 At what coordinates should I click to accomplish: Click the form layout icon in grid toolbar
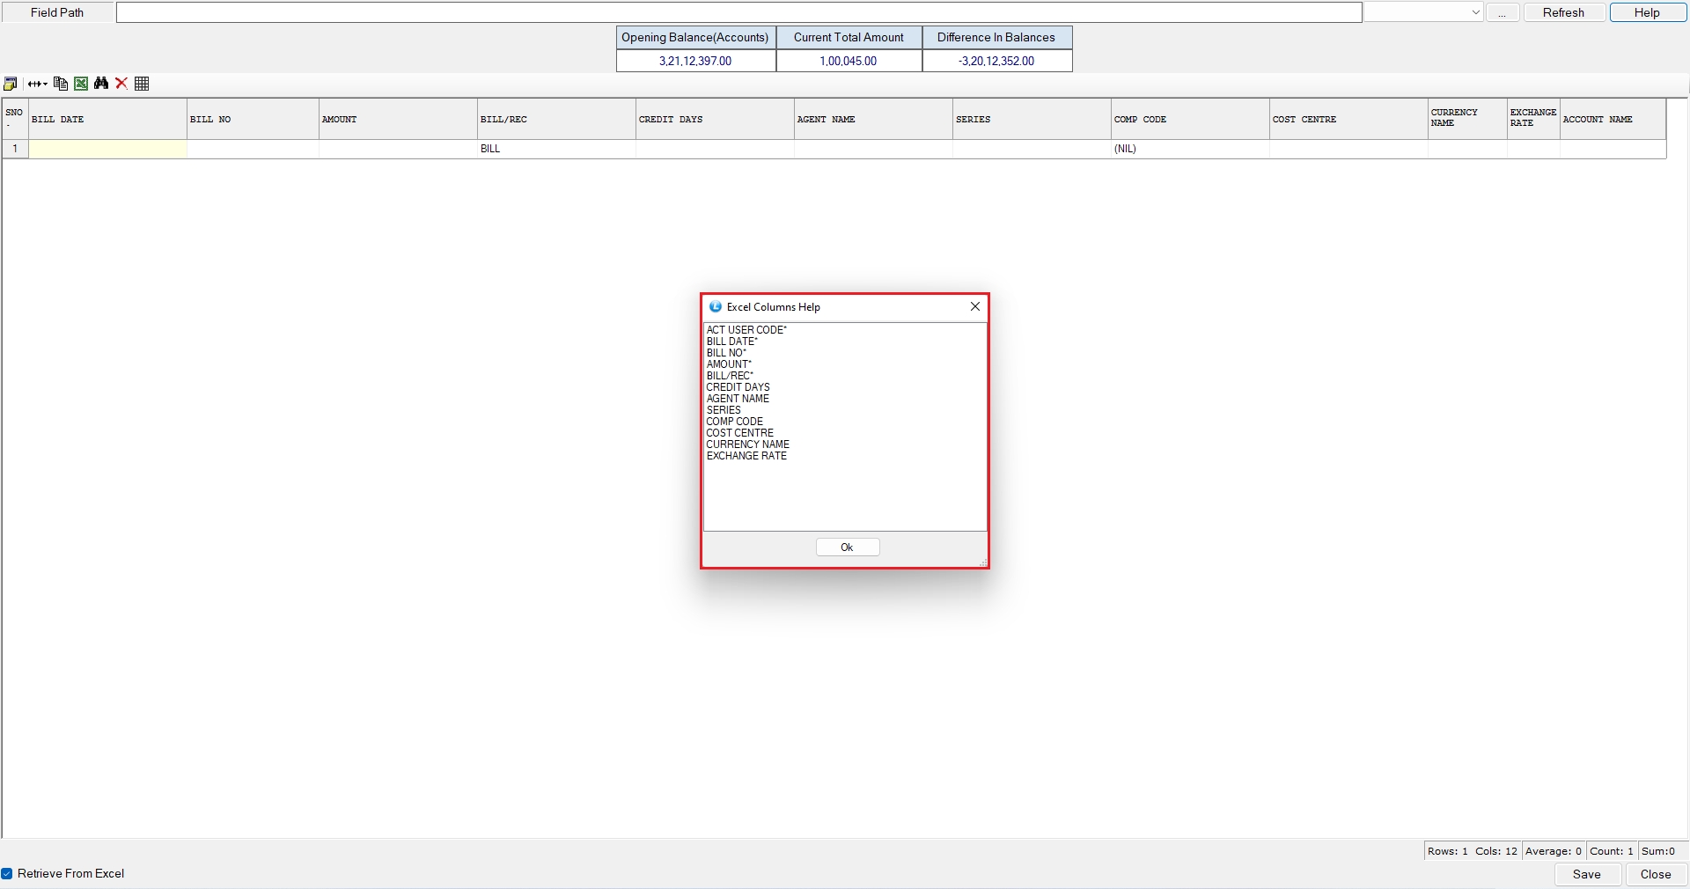(x=11, y=84)
